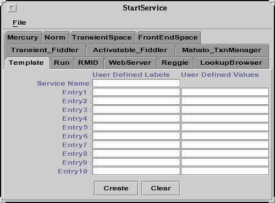Click the Entry2 value field
Screen dimensions: 275x203
click(225, 101)
